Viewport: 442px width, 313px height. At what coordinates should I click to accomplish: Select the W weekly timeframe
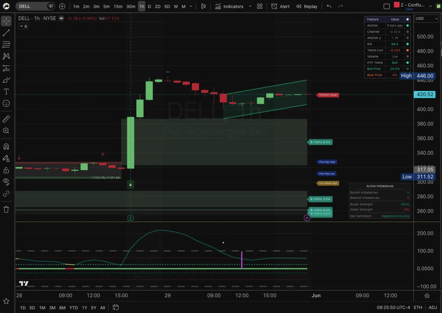tap(176, 6)
